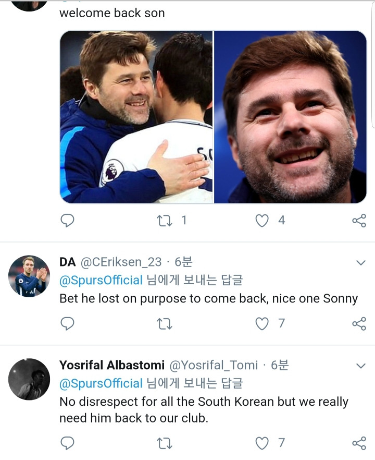Open @SpursOfficial link in DA's reply
The height and width of the screenshot is (460, 375).
coord(101,280)
